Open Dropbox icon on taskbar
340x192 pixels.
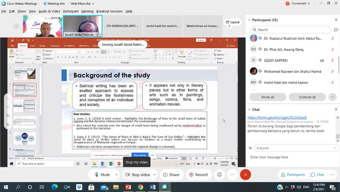point(79,187)
